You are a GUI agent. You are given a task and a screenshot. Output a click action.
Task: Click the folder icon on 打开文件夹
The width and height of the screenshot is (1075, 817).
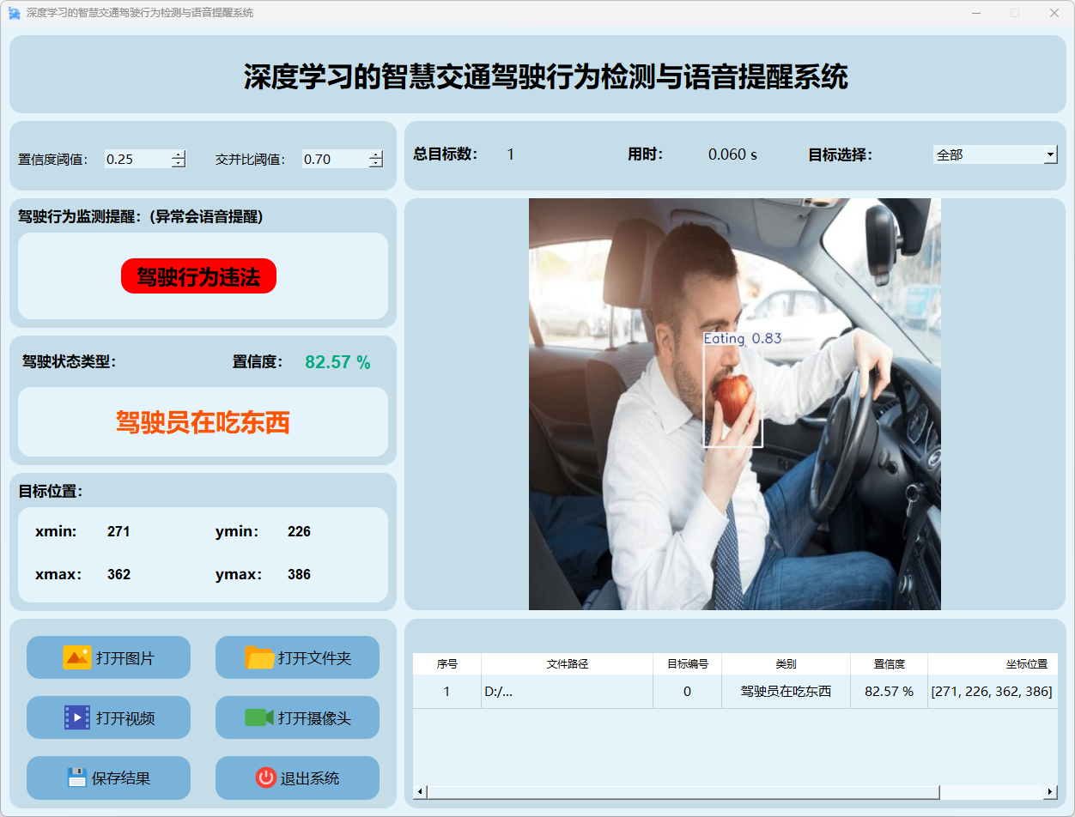coord(259,657)
